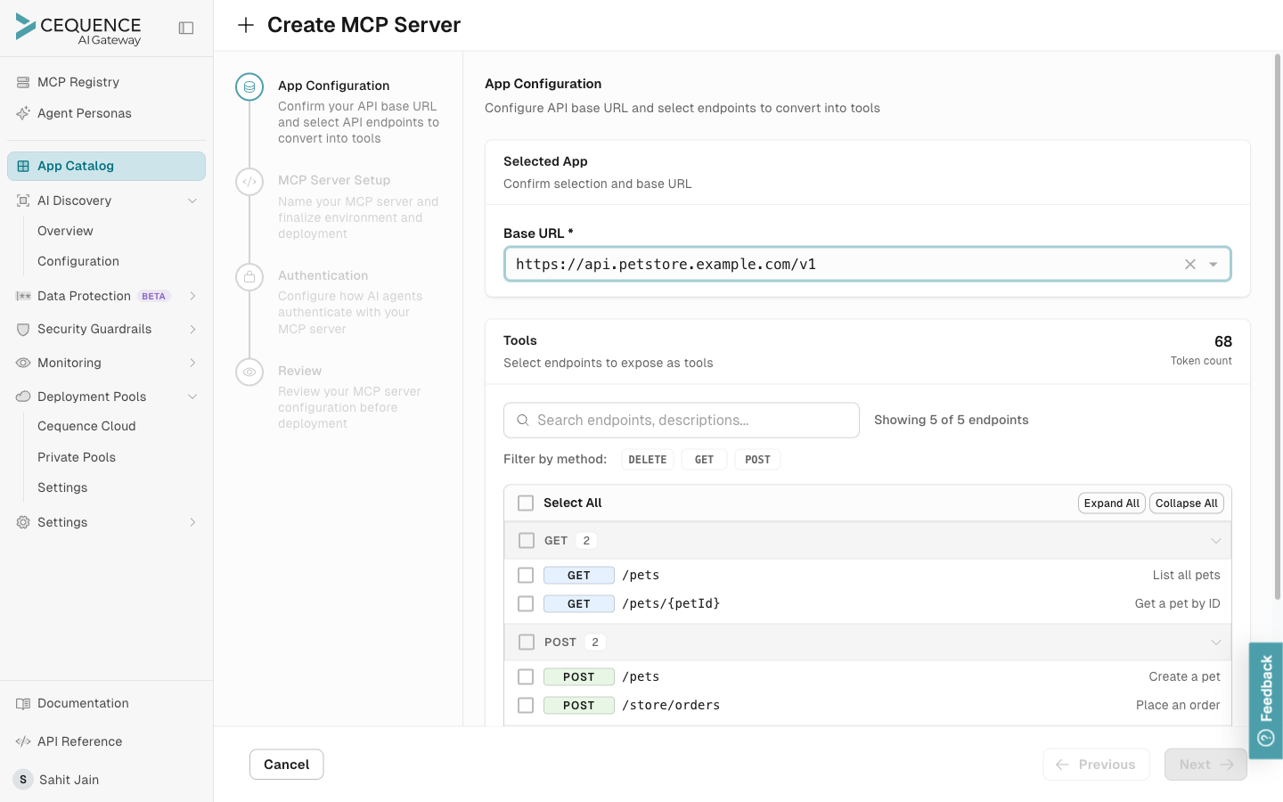Click the App Catalog grid icon
The width and height of the screenshot is (1283, 802).
[23, 166]
